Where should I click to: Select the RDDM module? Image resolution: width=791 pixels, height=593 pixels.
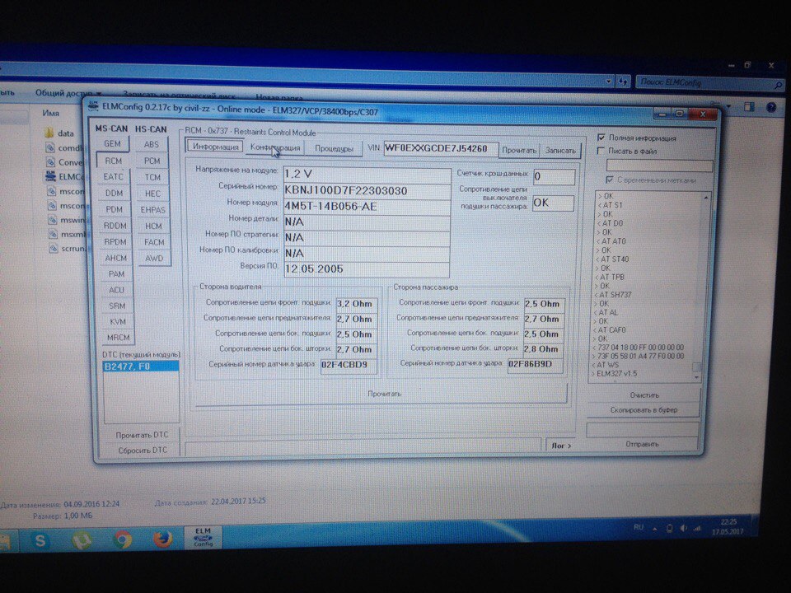pyautogui.click(x=115, y=226)
